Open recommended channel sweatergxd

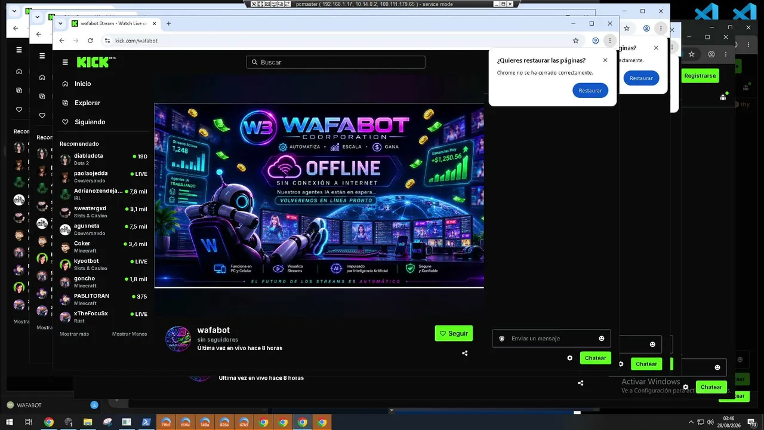tap(104, 212)
